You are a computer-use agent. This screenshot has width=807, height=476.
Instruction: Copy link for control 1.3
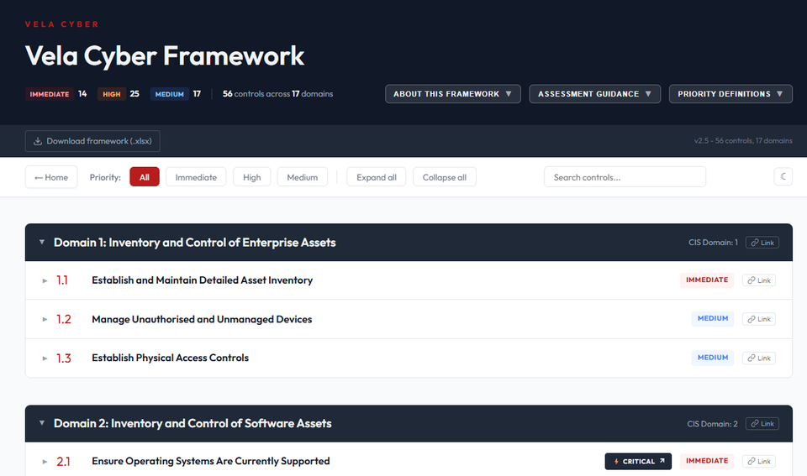pos(759,358)
